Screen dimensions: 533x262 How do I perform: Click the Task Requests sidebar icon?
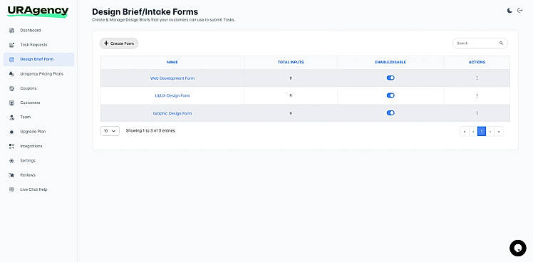(x=12, y=45)
